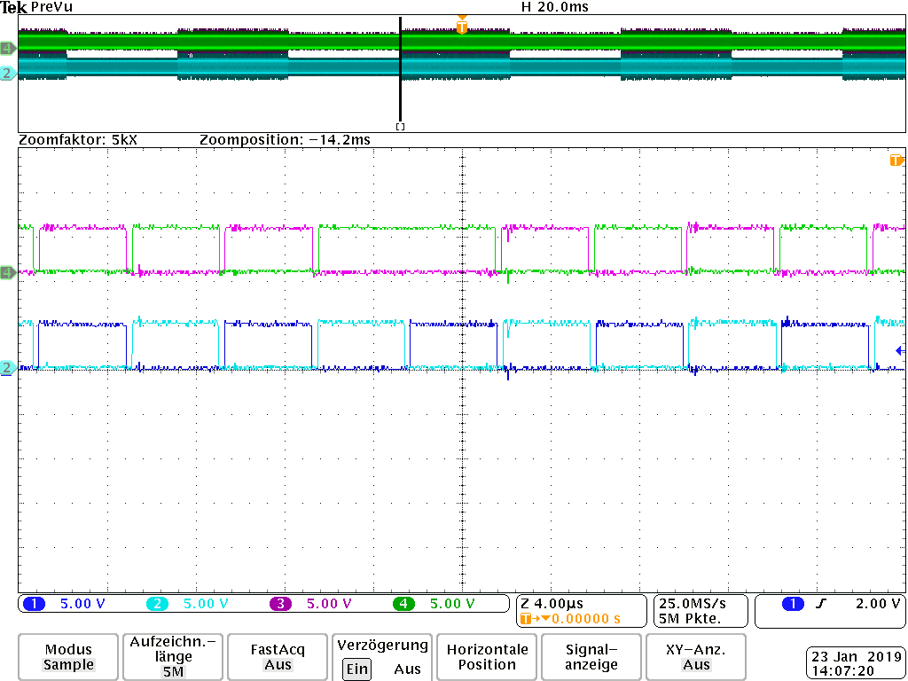Click channel 4 scale value 5.00 V

click(x=452, y=604)
